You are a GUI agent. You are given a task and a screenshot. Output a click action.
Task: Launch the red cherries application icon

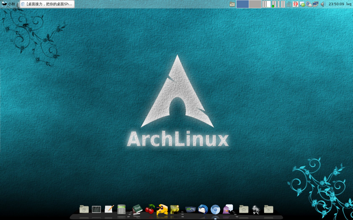150,209
